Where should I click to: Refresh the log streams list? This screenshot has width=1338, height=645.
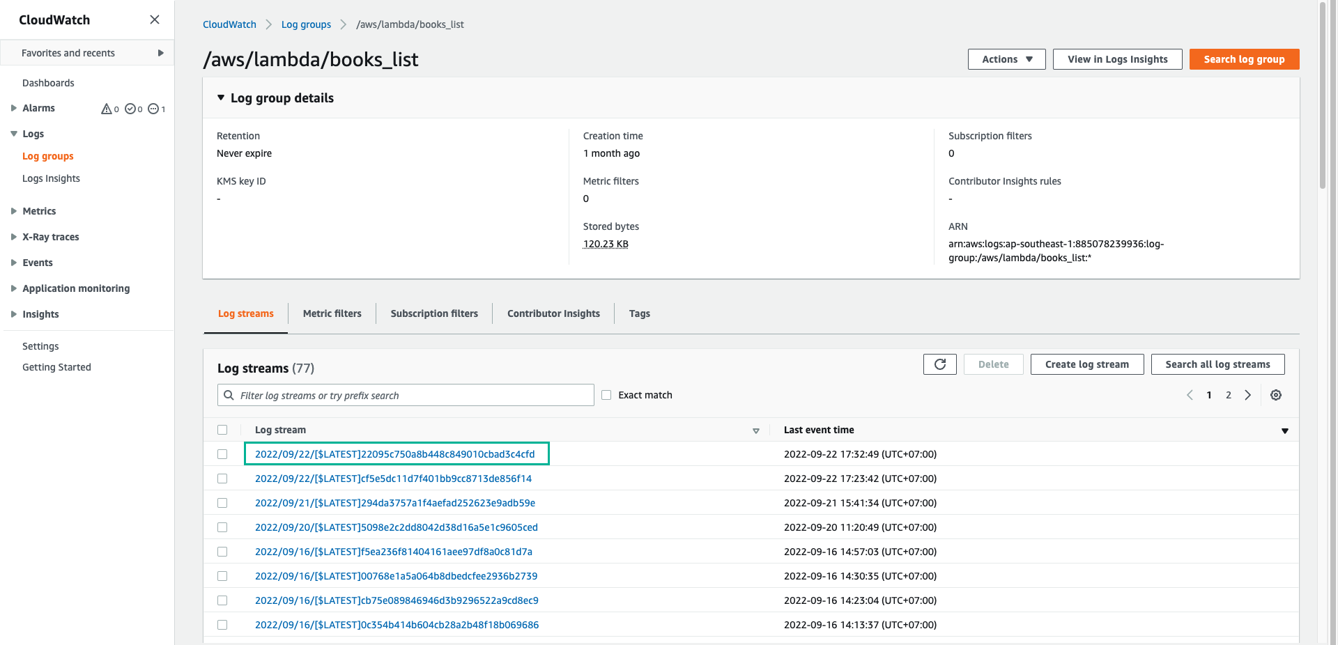point(940,364)
